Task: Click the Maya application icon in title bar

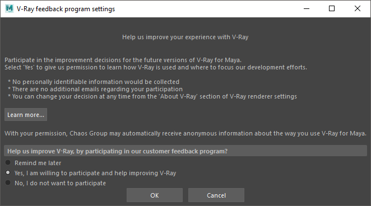Action: point(10,8)
